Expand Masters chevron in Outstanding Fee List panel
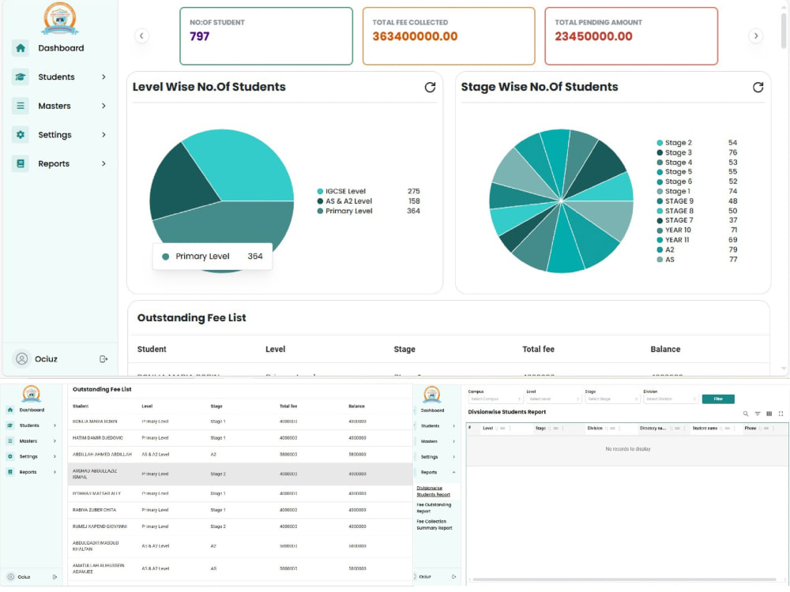Viewport: 790px width, 592px height. tap(55, 441)
